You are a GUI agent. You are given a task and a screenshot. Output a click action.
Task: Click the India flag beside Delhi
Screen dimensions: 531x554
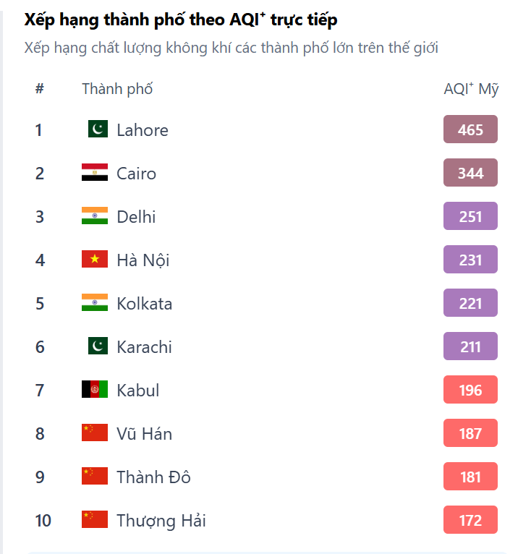(x=95, y=216)
